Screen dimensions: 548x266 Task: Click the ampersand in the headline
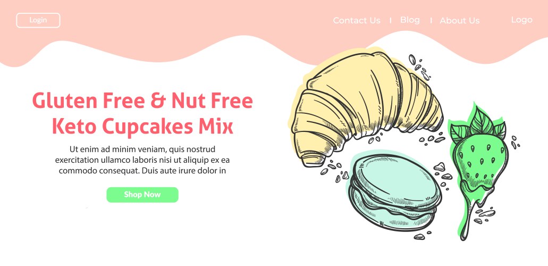coord(158,101)
